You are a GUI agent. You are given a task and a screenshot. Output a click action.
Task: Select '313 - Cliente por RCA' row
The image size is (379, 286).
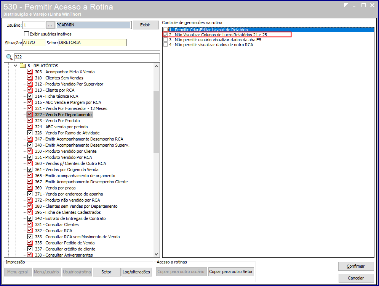(54, 90)
